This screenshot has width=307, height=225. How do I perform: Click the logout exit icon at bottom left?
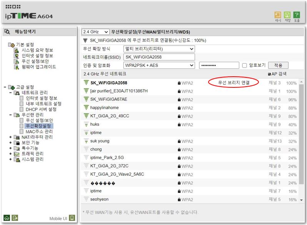pos(15,218)
